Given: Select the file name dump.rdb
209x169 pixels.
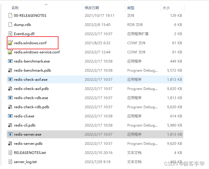Looking at the screenshot, I should click(22, 25).
